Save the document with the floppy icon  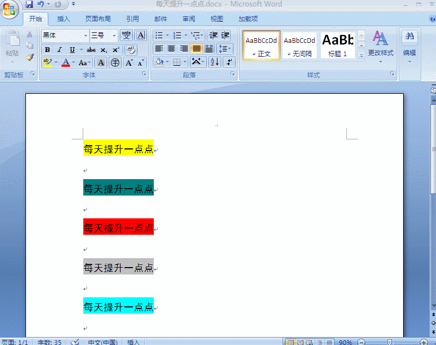coord(29,4)
